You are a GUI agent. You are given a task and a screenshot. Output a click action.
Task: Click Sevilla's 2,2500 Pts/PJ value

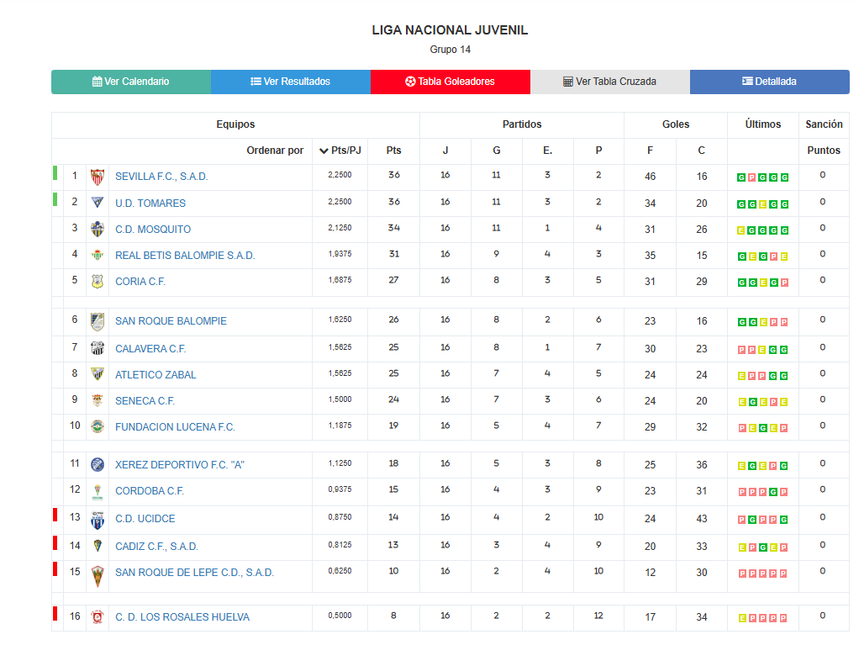point(340,175)
